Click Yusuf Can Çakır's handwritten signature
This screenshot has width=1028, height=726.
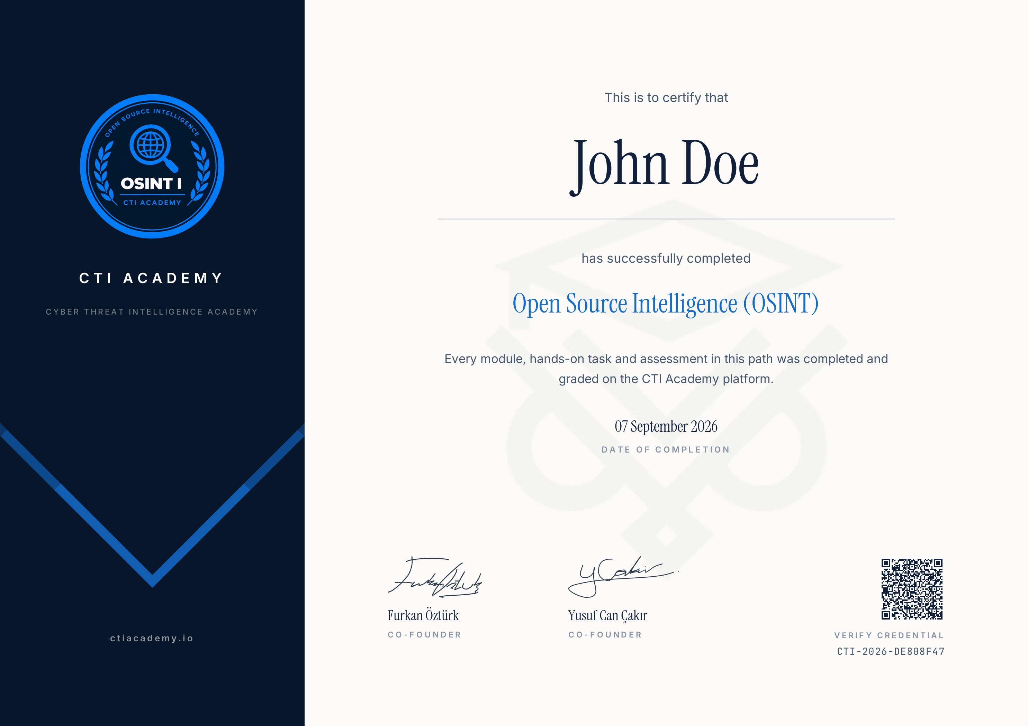coord(623,577)
